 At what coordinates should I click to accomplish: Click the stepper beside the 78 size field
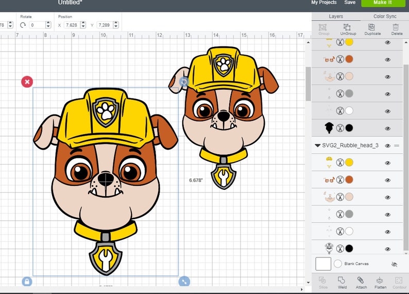(10, 25)
